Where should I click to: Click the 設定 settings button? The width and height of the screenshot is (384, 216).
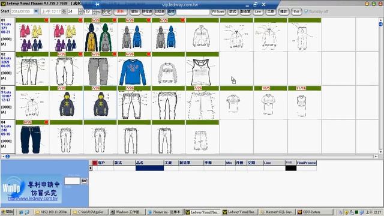(106, 11)
